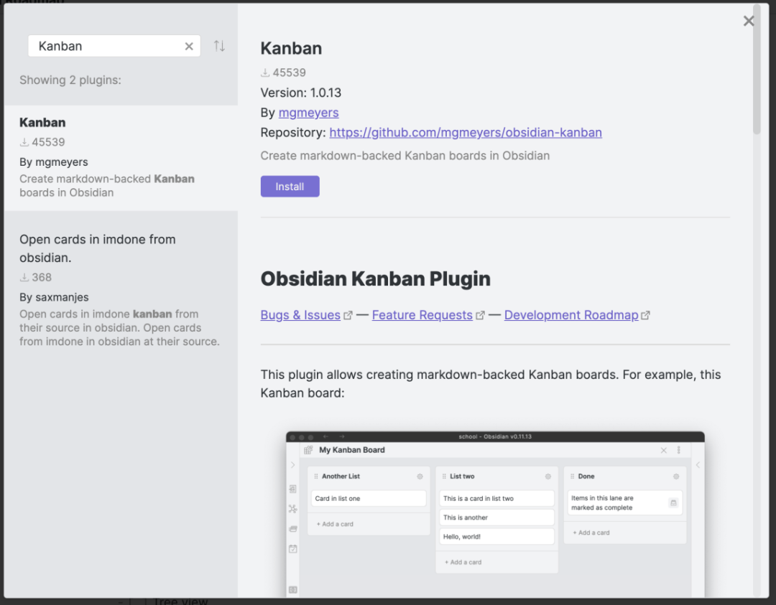Image resolution: width=776 pixels, height=605 pixels.
Task: Open the Bugs & Issues link
Action: coord(300,315)
